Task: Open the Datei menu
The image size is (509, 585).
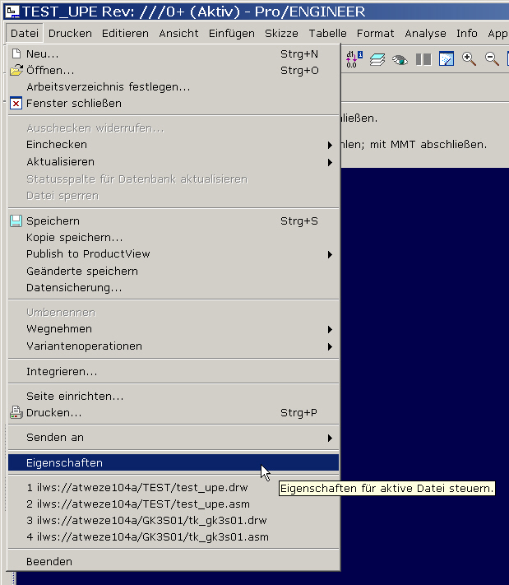Action: (25, 34)
